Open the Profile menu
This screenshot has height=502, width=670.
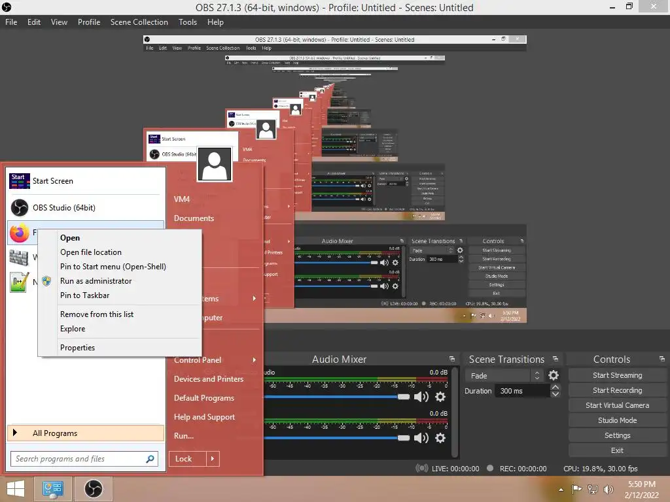click(x=89, y=22)
